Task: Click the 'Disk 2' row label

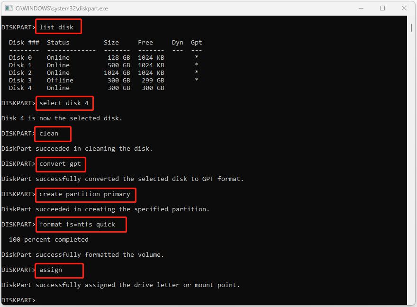Action: pos(20,73)
